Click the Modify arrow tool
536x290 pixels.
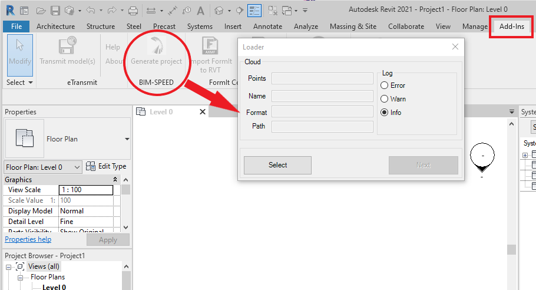pyautogui.click(x=20, y=55)
